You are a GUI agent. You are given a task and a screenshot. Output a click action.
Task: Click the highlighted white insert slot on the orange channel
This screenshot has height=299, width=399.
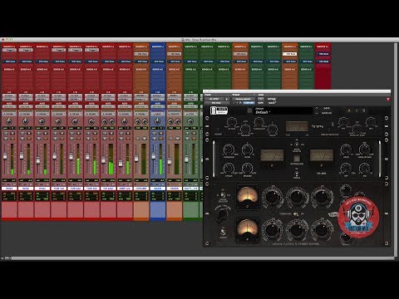point(289,54)
